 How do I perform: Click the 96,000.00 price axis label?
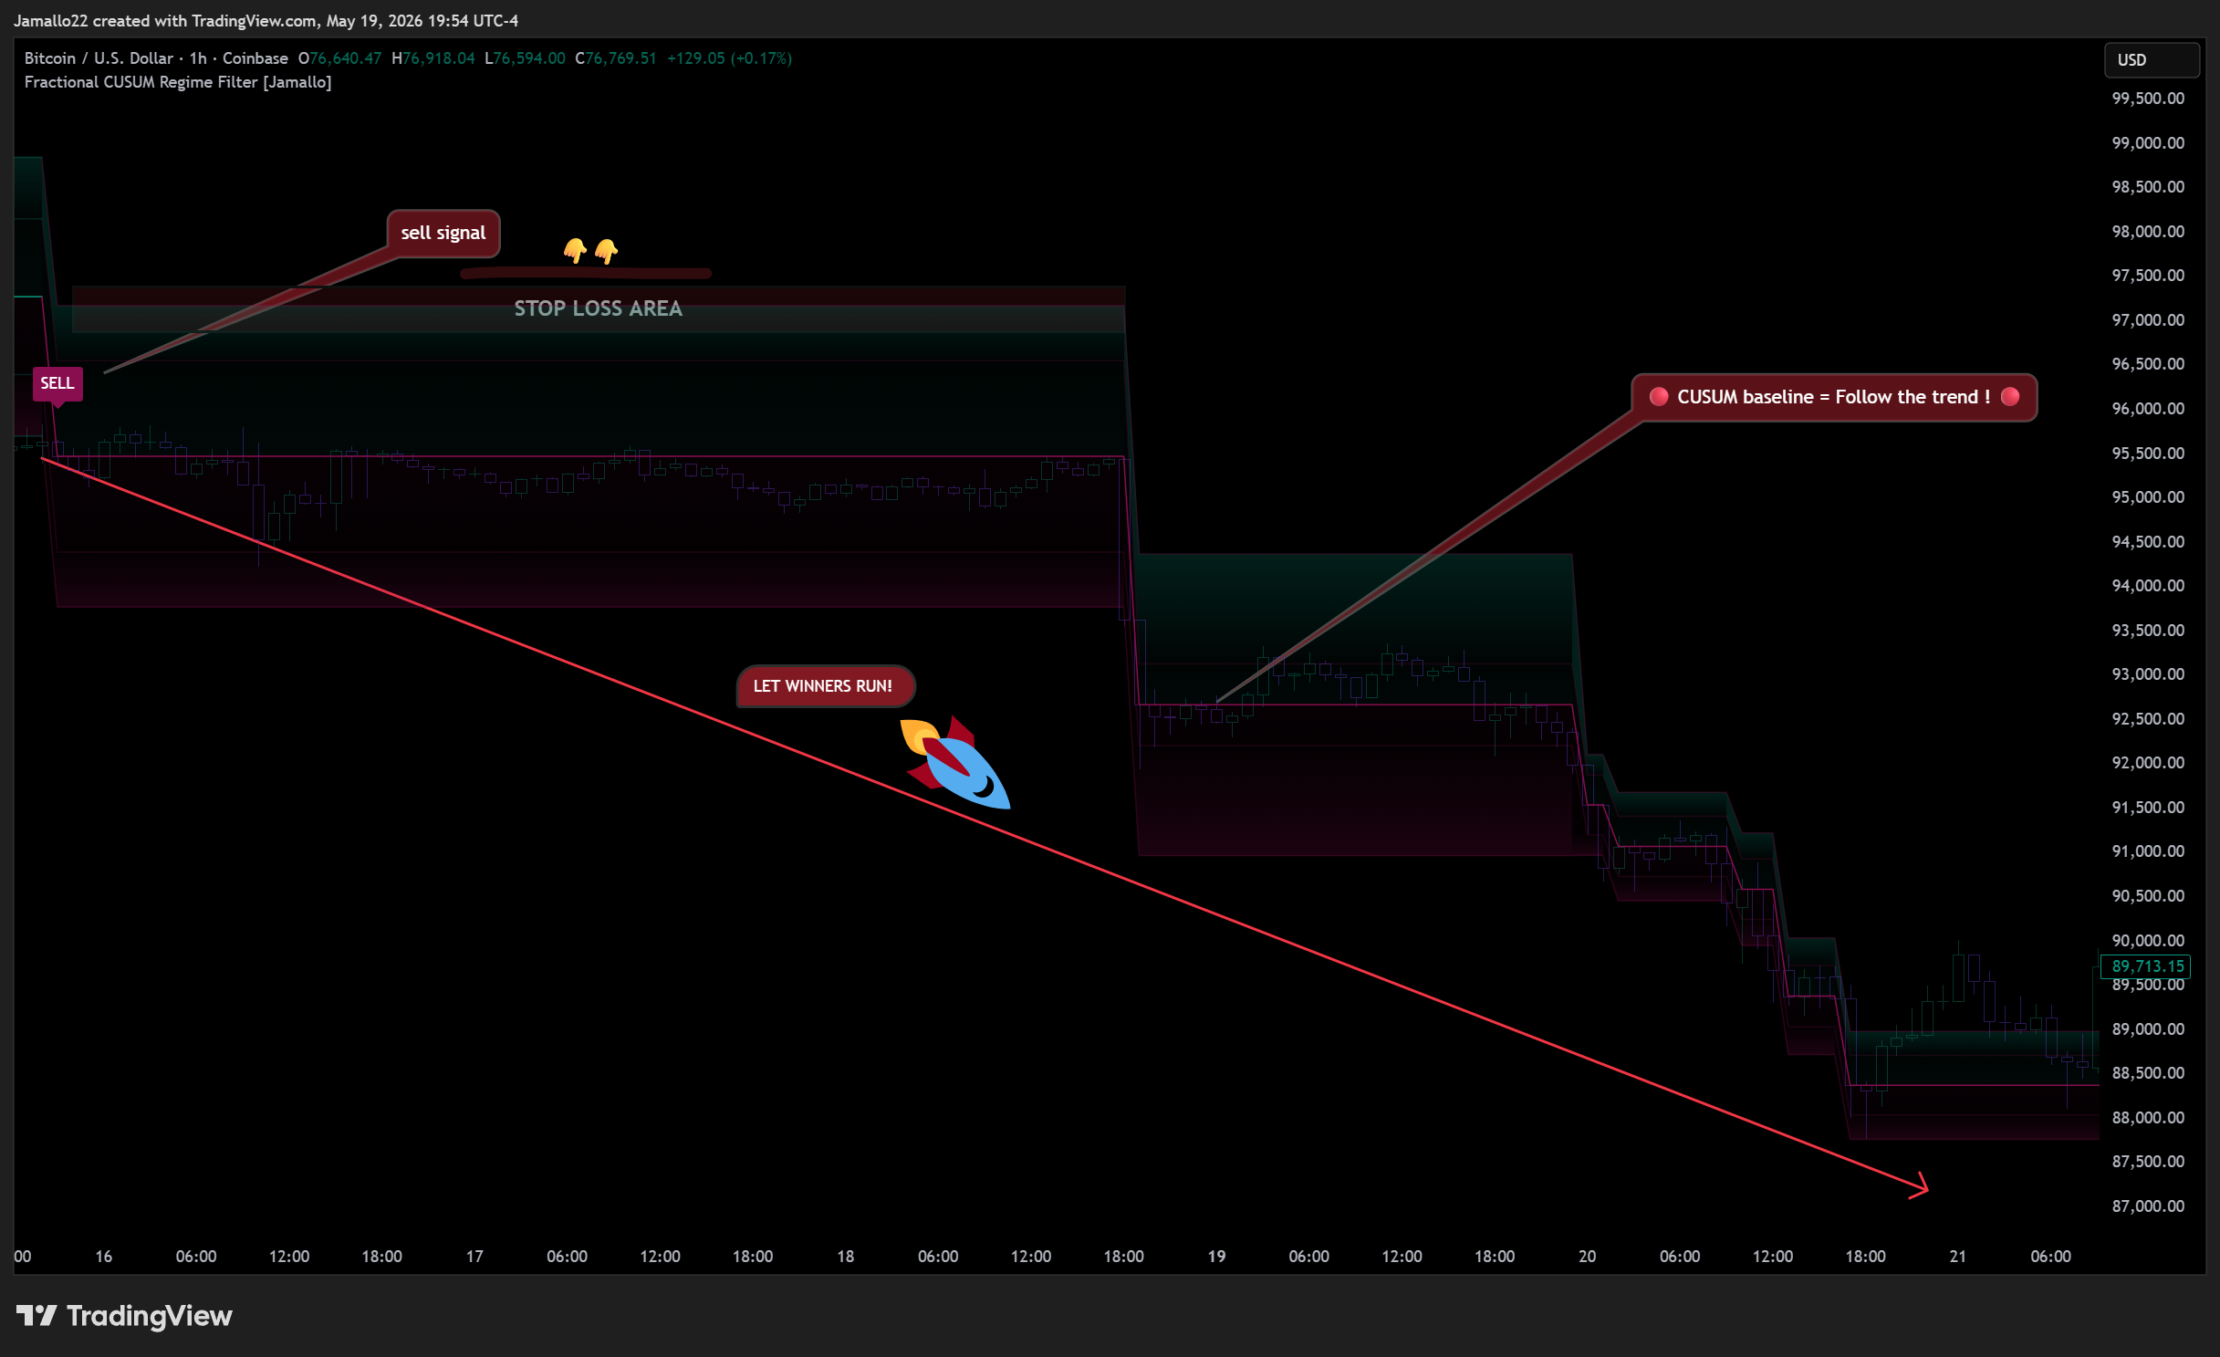[2148, 408]
